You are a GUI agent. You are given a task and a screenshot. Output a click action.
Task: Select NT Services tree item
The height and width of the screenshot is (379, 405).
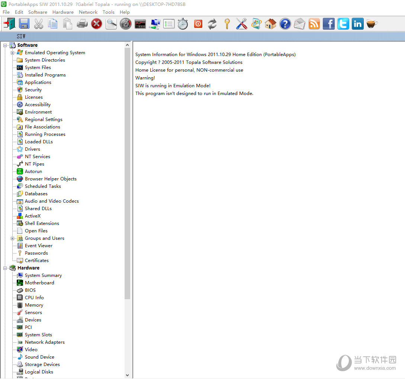coord(38,157)
